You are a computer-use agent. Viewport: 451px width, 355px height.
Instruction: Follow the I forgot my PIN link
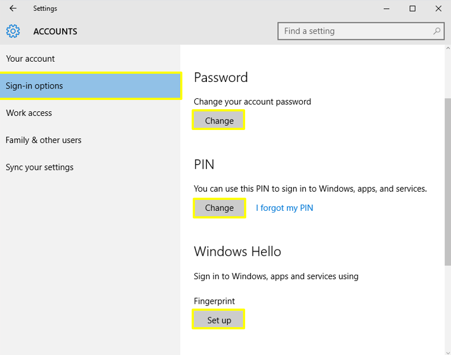[284, 208]
